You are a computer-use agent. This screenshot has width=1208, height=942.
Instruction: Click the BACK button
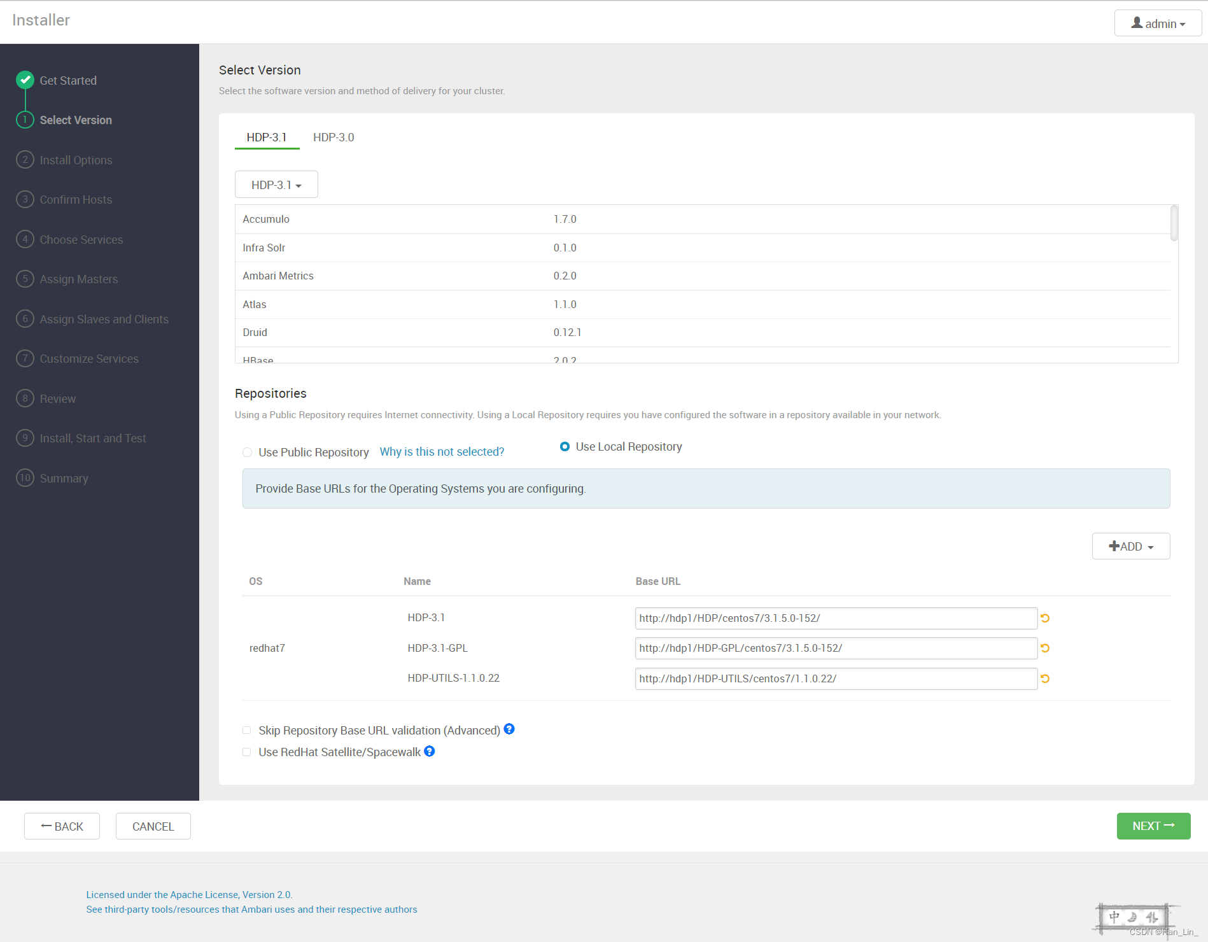pyautogui.click(x=62, y=826)
